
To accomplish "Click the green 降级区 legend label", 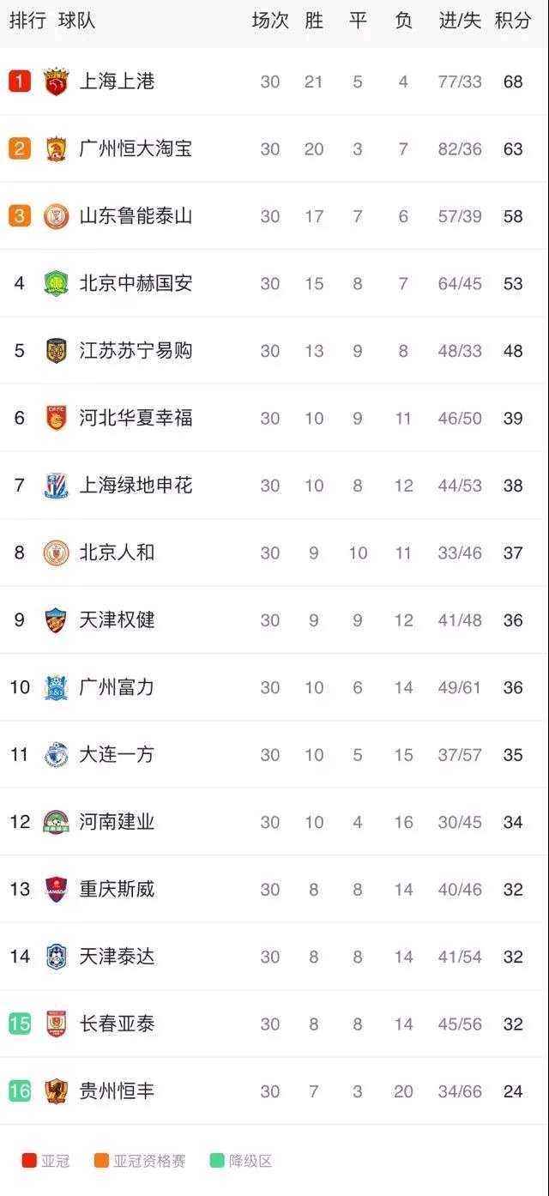I will click(250, 1162).
